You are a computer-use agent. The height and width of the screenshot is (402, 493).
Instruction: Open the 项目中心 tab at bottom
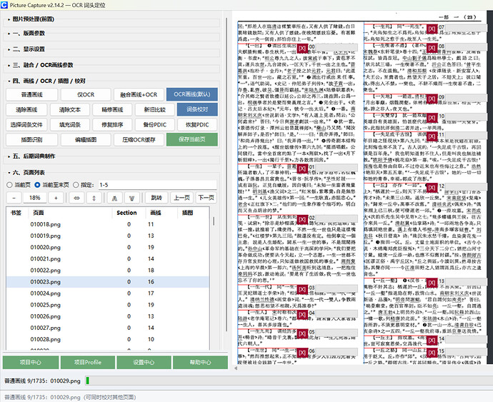pyautogui.click(x=31, y=362)
